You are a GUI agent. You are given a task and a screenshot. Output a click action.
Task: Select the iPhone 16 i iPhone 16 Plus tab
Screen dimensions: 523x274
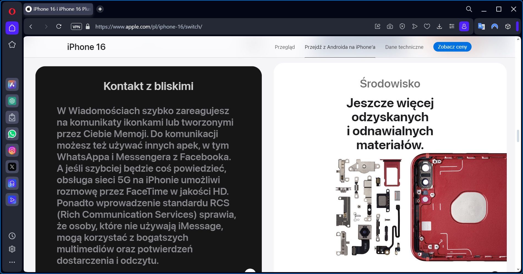pos(58,9)
